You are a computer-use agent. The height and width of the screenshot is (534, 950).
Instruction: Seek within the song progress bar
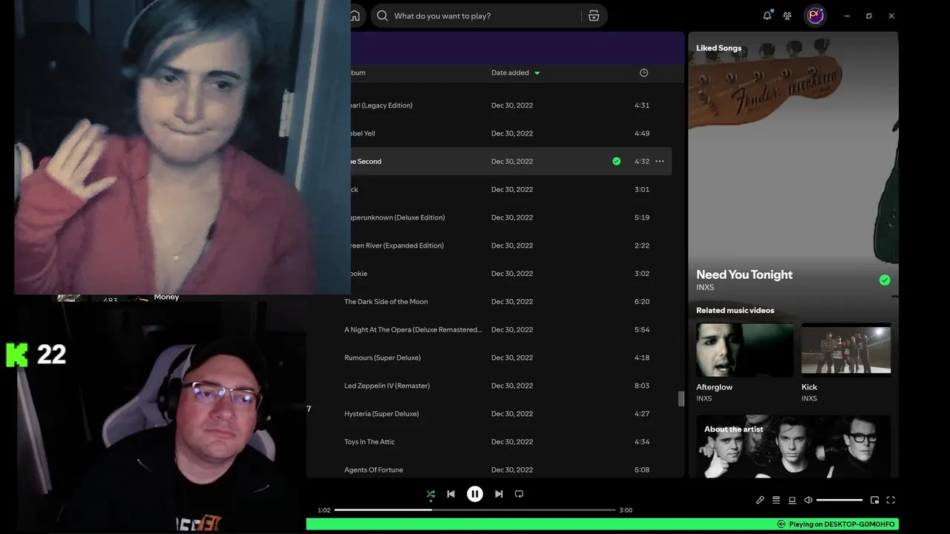tap(475, 510)
